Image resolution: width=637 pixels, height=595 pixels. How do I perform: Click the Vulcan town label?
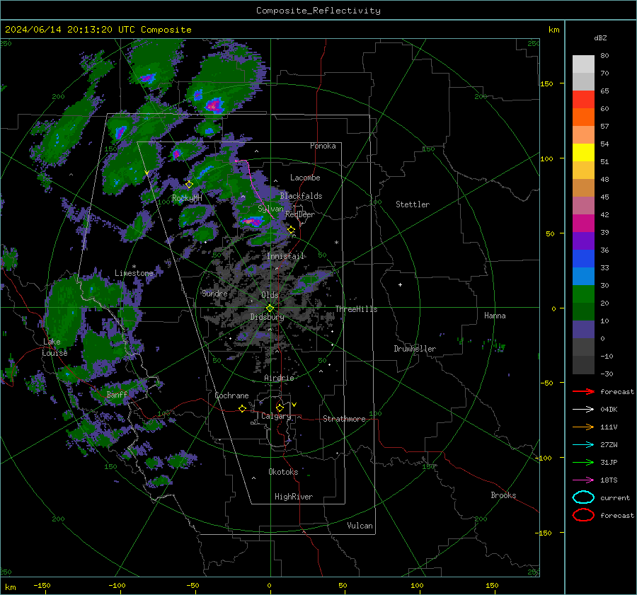click(360, 526)
